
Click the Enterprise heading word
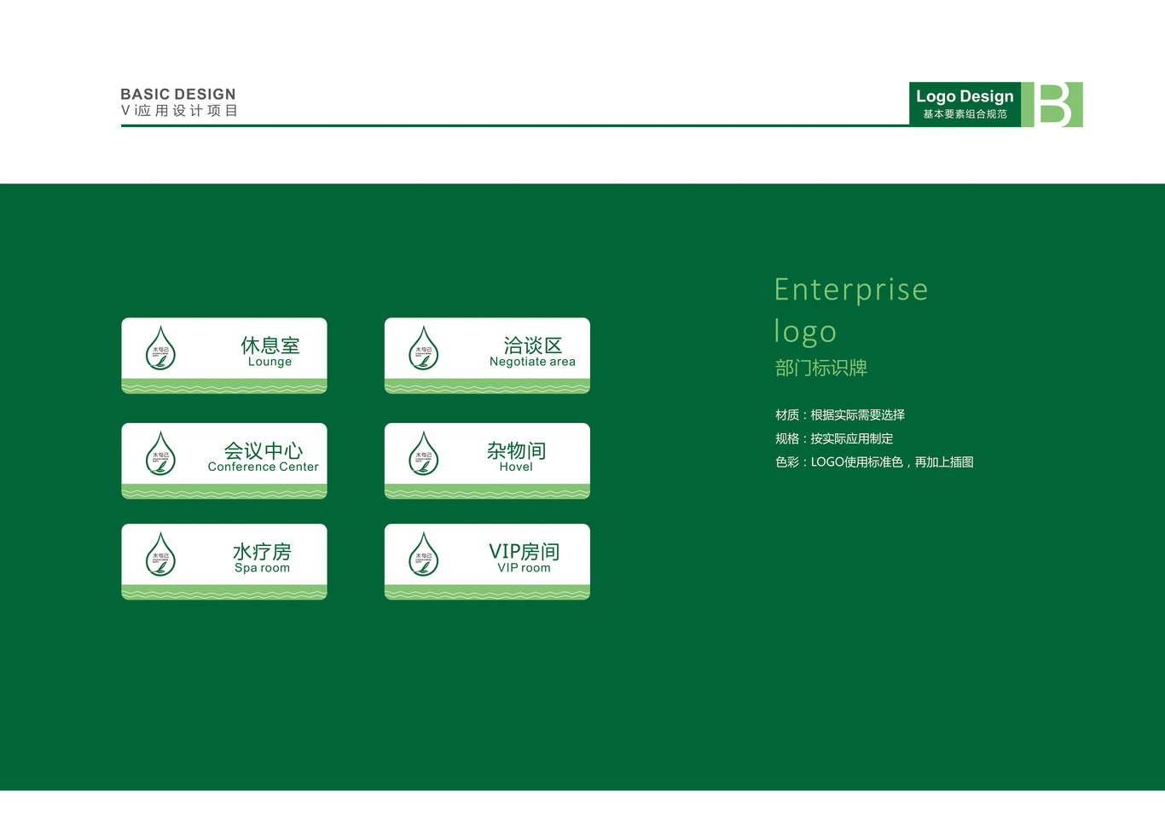pos(851,290)
